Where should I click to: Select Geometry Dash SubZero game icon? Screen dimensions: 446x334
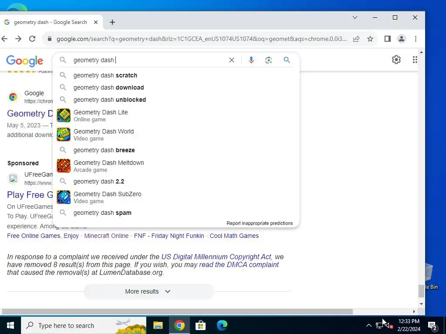coord(64,197)
